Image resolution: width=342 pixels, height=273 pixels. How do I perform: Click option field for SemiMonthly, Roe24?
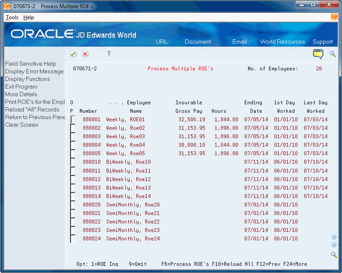[73, 239]
